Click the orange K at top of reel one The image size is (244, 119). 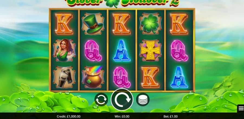pyautogui.click(x=64, y=24)
